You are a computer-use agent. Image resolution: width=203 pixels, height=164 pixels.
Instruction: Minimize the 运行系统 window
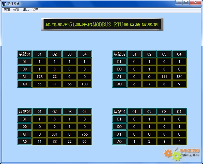(x=179, y=3)
